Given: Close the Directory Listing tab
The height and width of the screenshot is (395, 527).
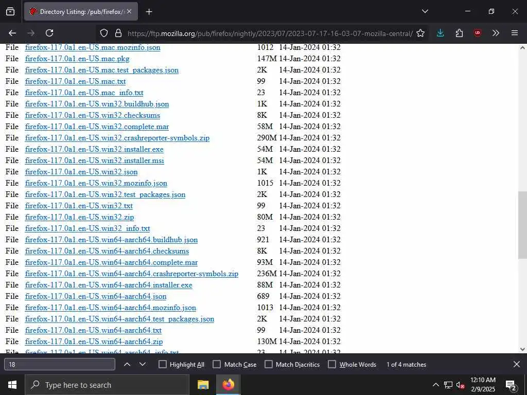Looking at the screenshot, I should pos(129,12).
